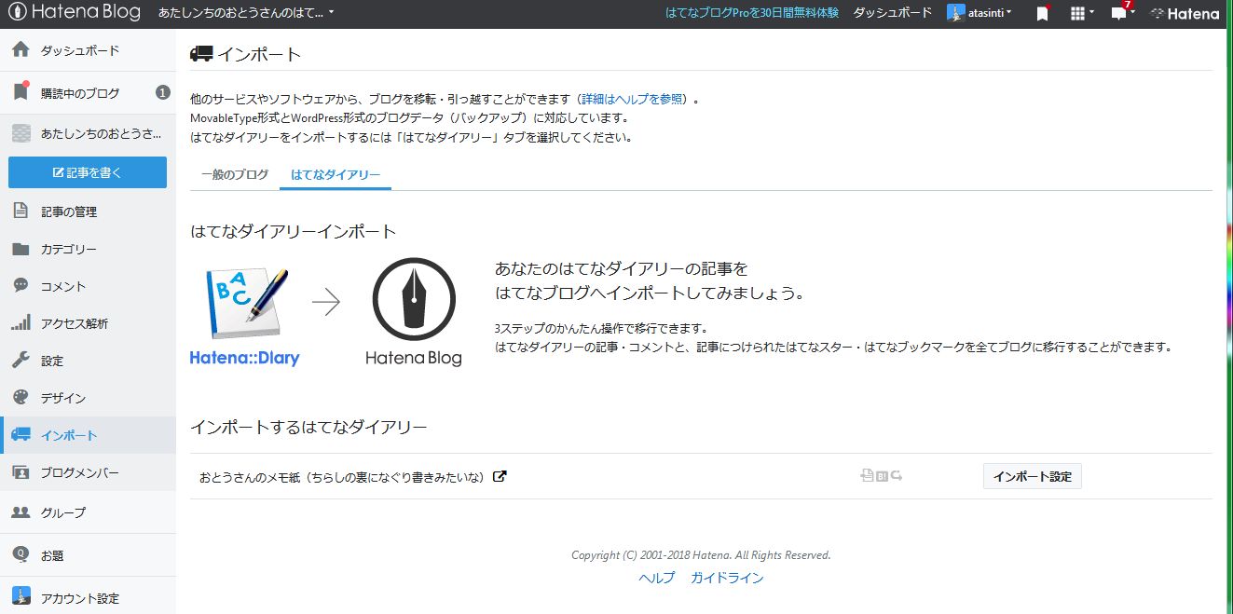Click the bar chart icon beside アクセス解析
Viewport: 1233px width, 614px height.
[x=21, y=323]
